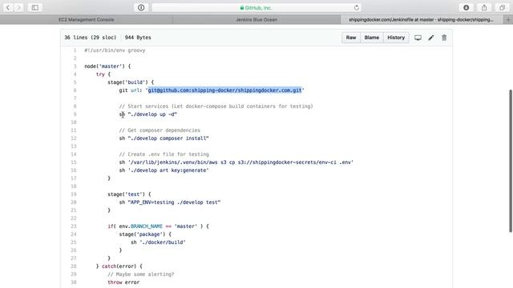The height and width of the screenshot is (288, 513).
Task: Click the "./develop composer install" line
Action: (164, 138)
